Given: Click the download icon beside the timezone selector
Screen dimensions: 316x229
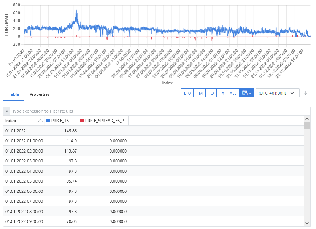Looking at the screenshot, I should (306, 93).
